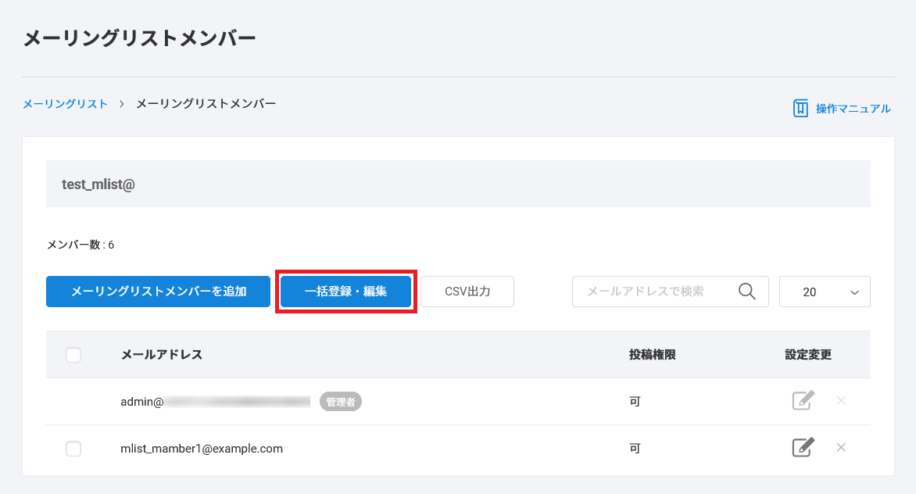Screen dimensions: 916x494
Task: Click the breadcrumb arrow separator
Action: (x=122, y=104)
